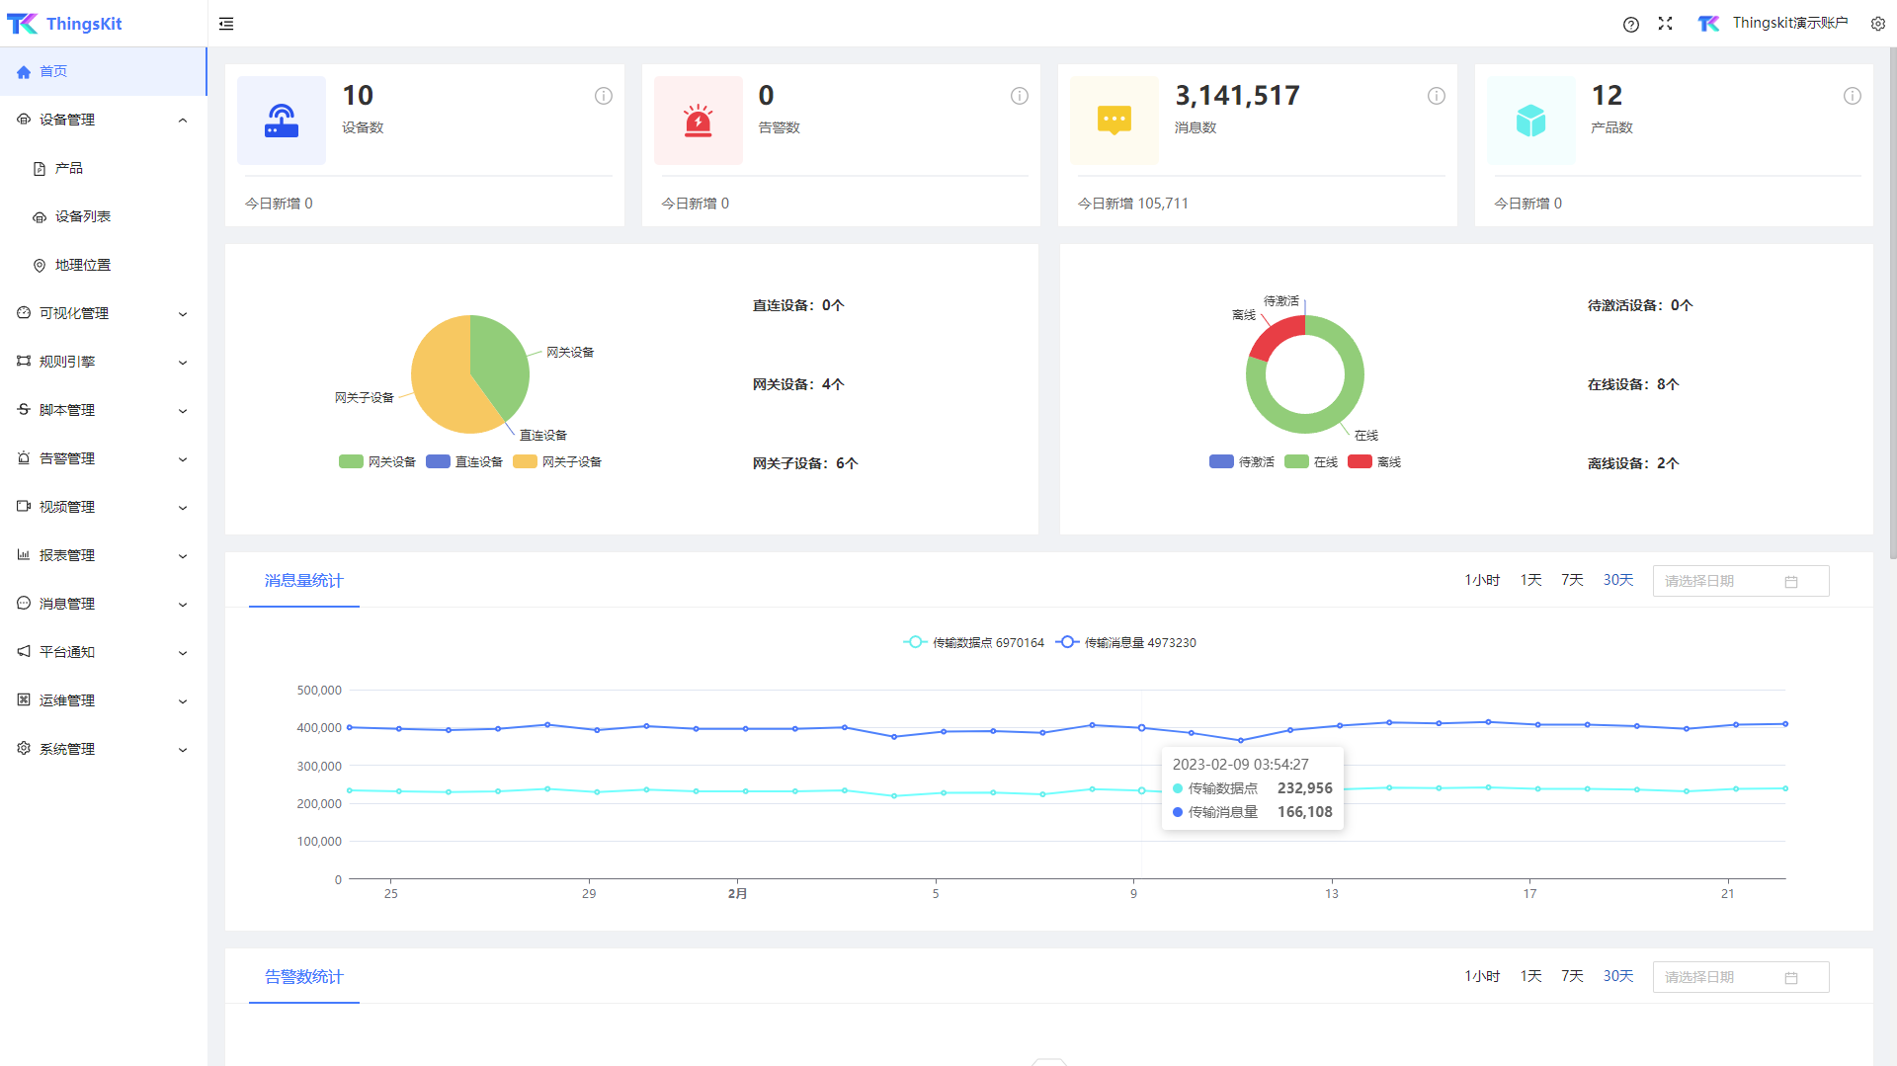1897x1066 pixels.
Task: Expand 系统管理 submenu chevron
Action: pyautogui.click(x=183, y=750)
